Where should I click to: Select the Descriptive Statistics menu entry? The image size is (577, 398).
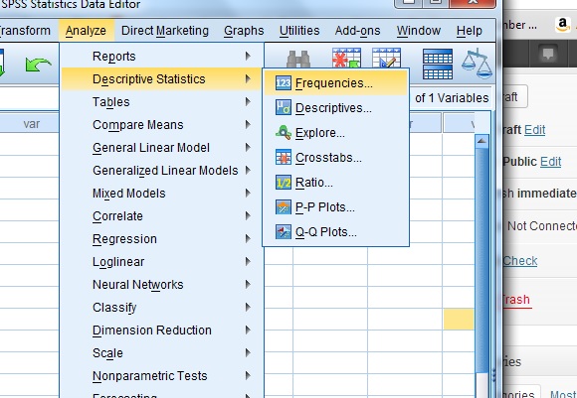click(162, 79)
